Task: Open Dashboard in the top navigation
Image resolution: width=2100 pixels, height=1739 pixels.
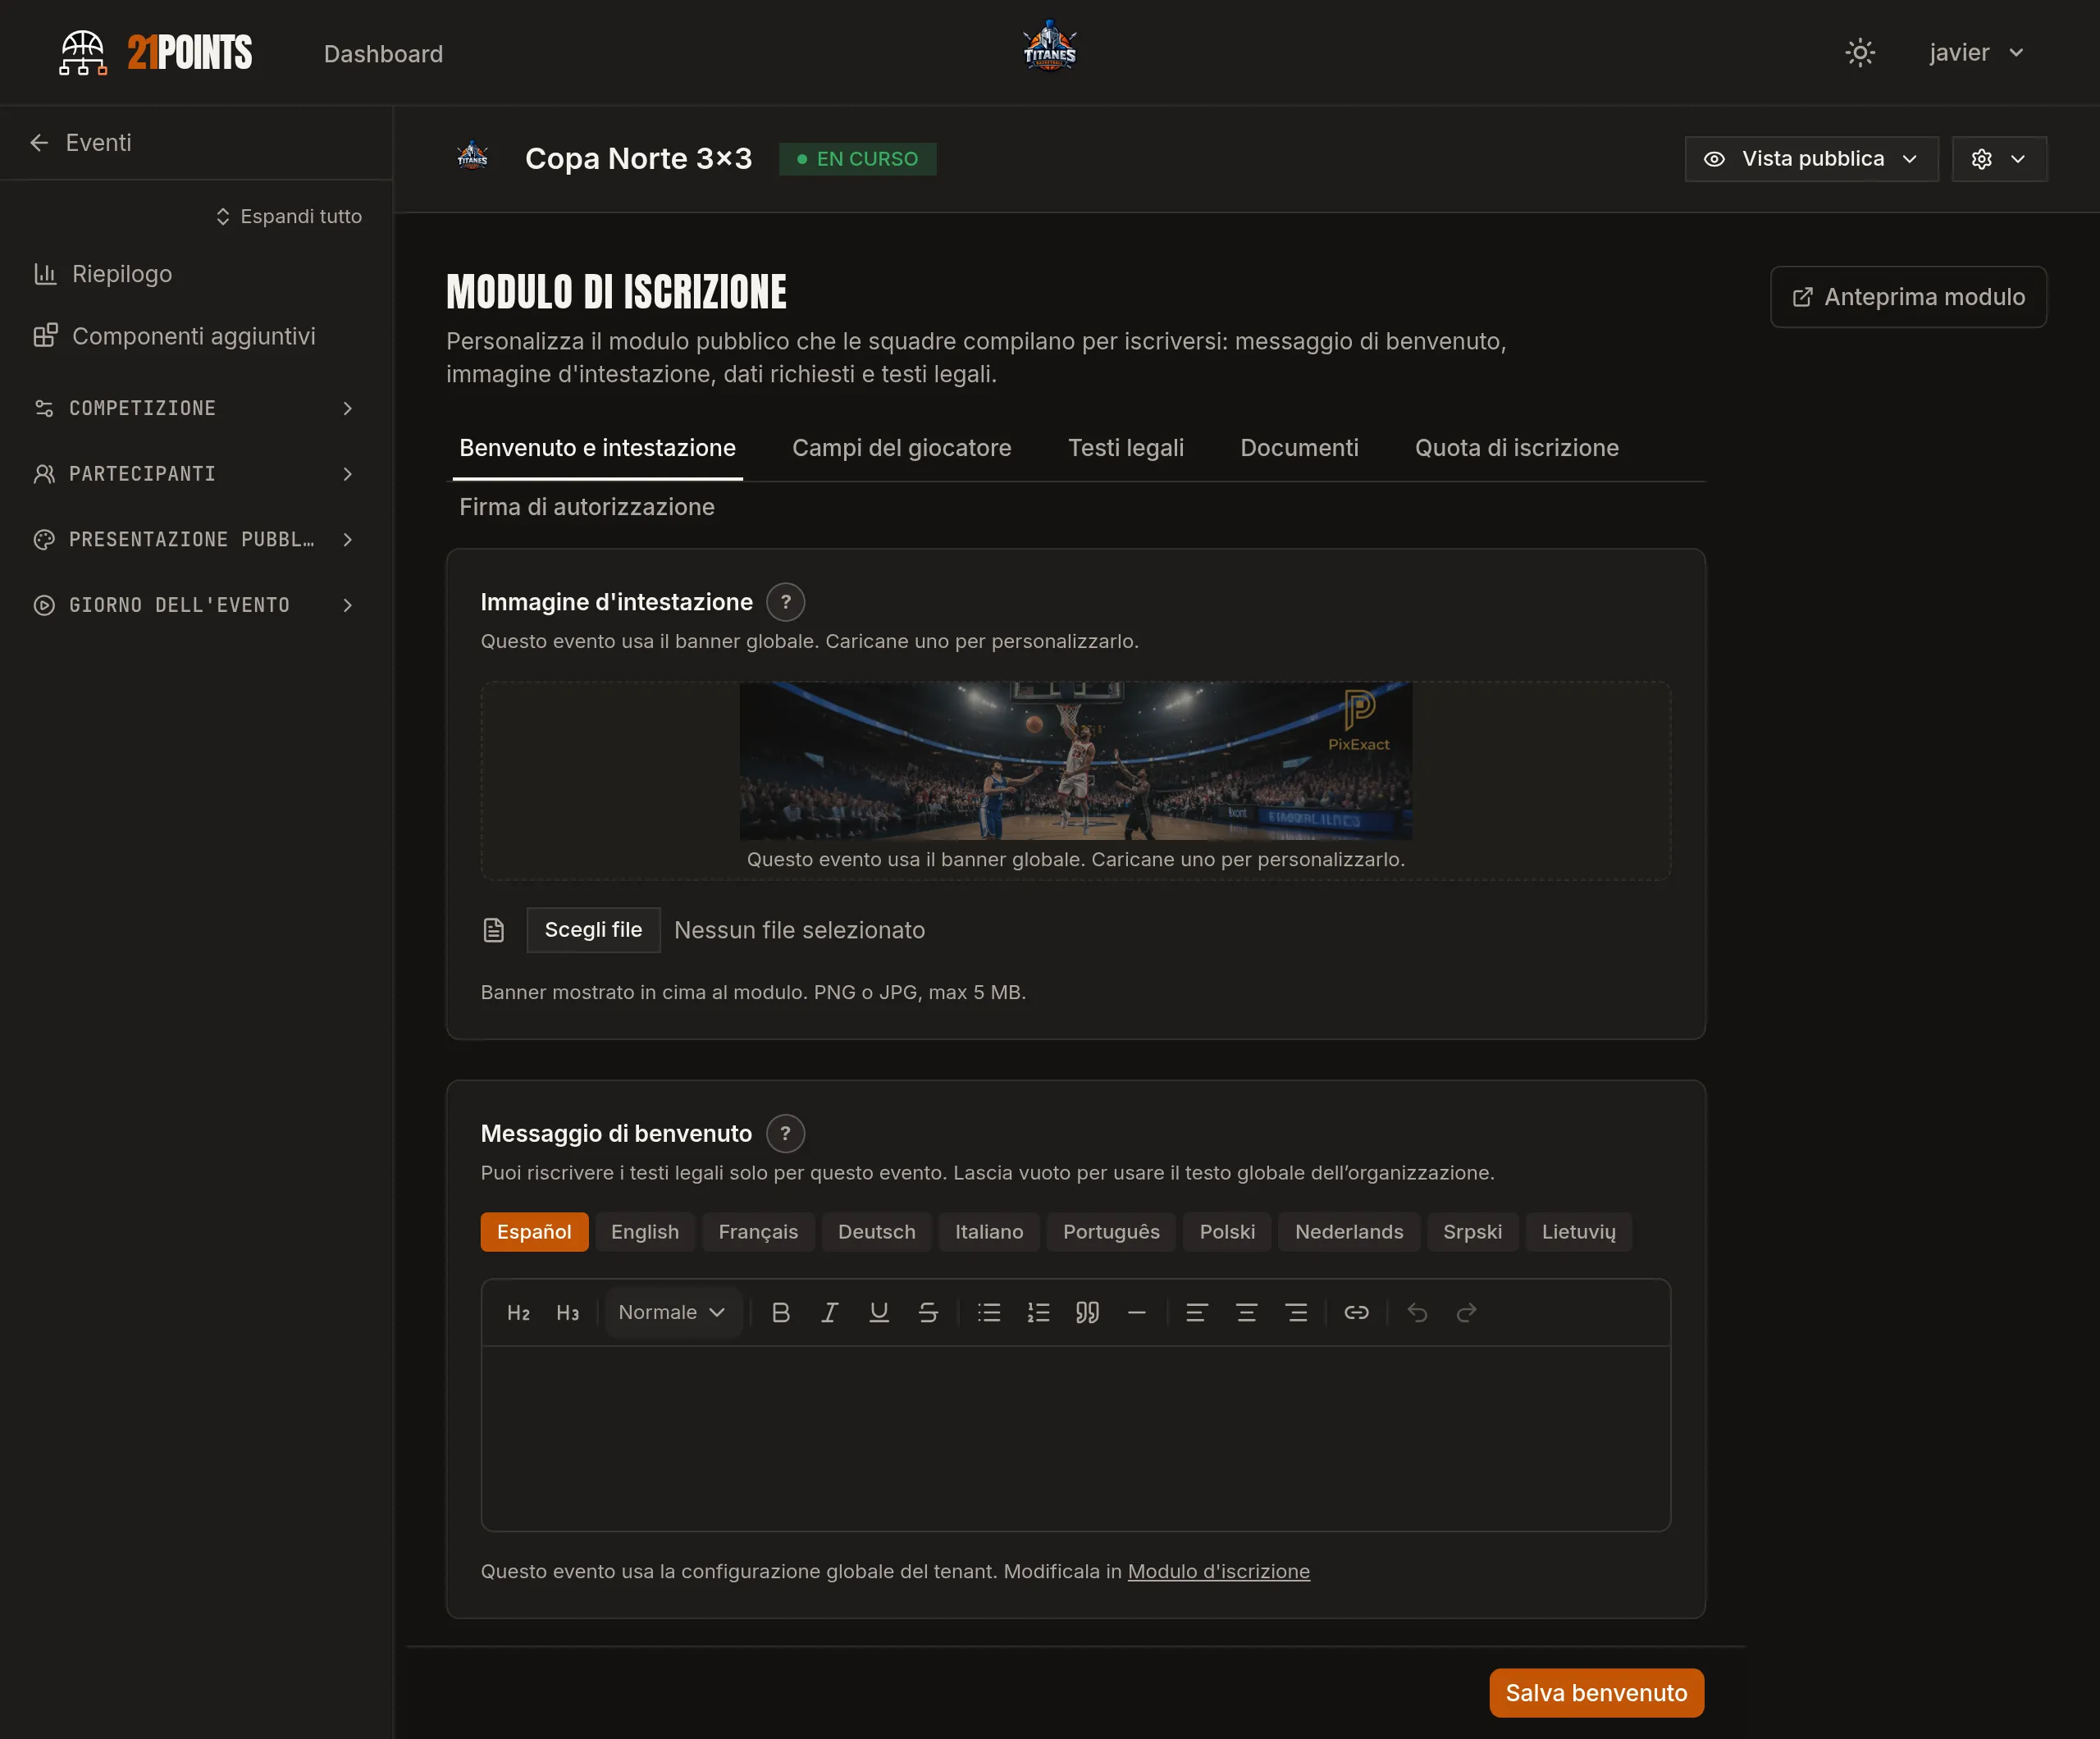Action: [x=383, y=54]
